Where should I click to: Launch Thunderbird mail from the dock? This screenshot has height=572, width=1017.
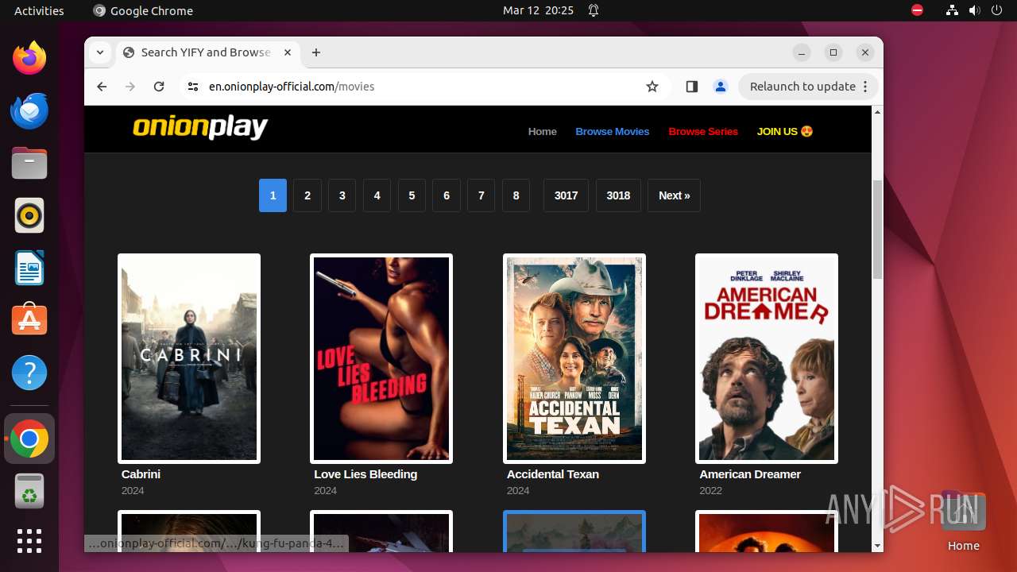pyautogui.click(x=29, y=110)
